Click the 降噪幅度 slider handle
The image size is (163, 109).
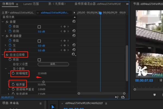click(x=43, y=82)
